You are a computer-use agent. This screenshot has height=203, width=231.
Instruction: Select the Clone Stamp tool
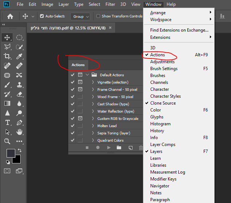point(19,85)
